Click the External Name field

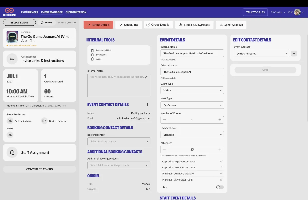tap(192, 72)
